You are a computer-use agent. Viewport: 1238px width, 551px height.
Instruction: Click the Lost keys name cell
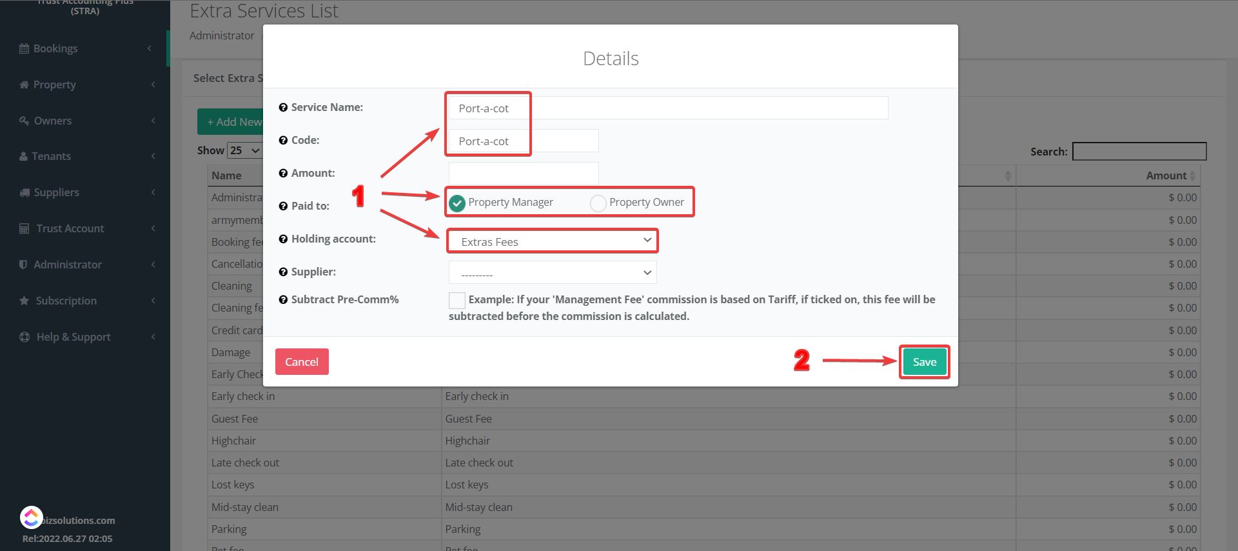(x=324, y=485)
